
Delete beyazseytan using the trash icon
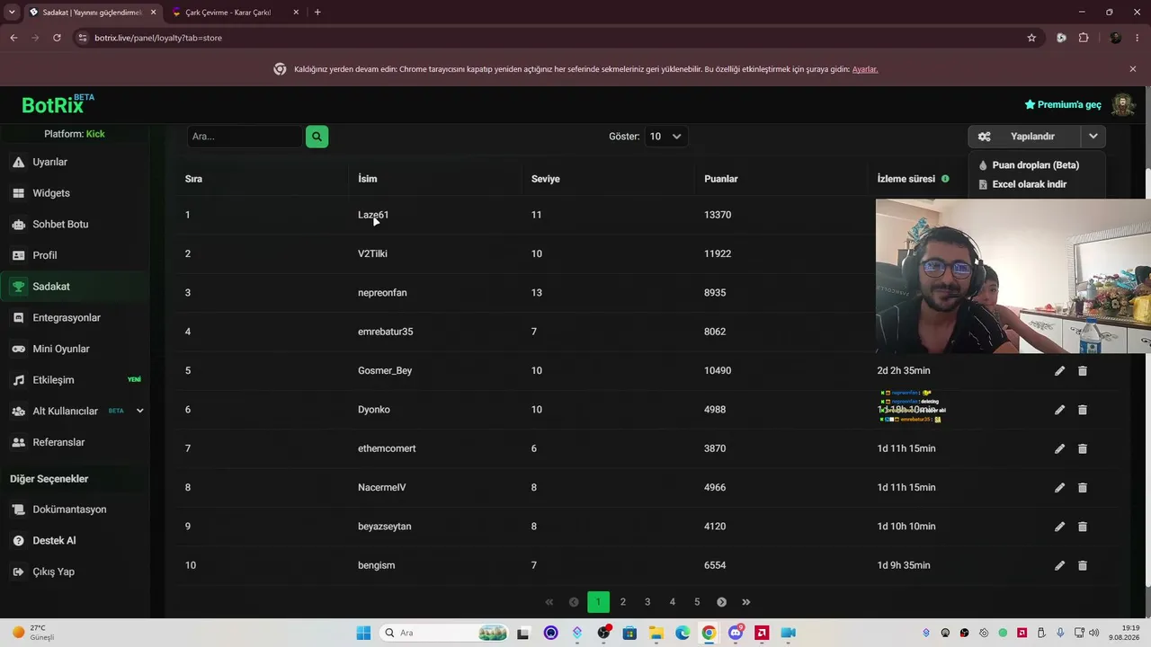[x=1083, y=527]
